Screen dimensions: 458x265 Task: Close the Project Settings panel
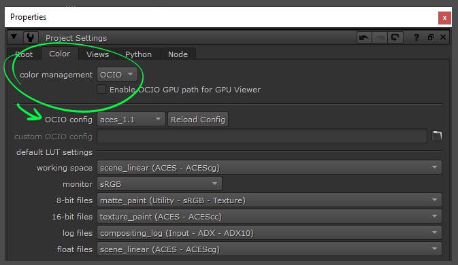[x=443, y=37]
